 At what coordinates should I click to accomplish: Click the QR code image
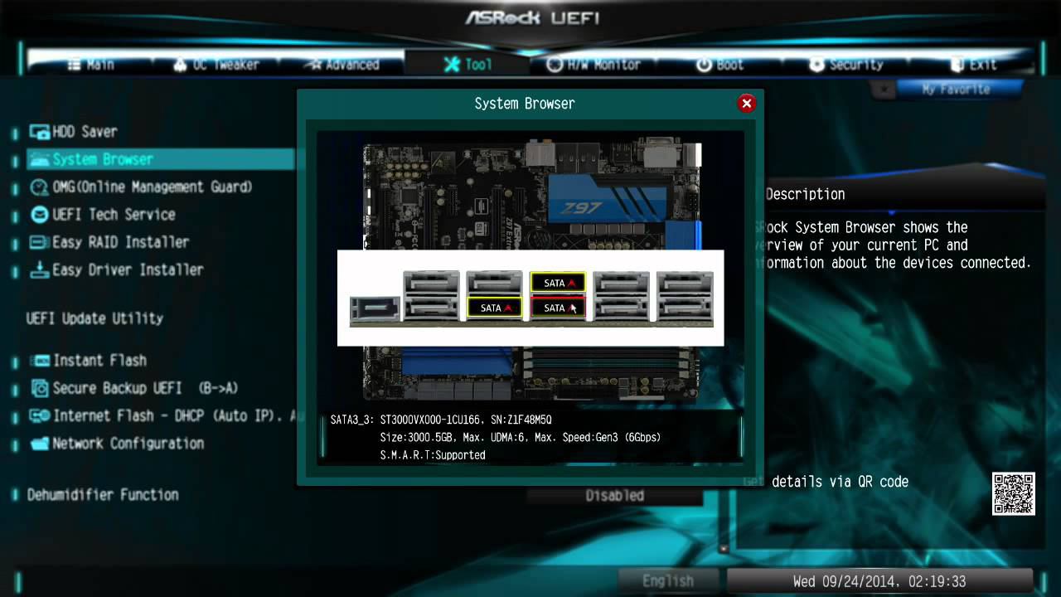(1014, 493)
